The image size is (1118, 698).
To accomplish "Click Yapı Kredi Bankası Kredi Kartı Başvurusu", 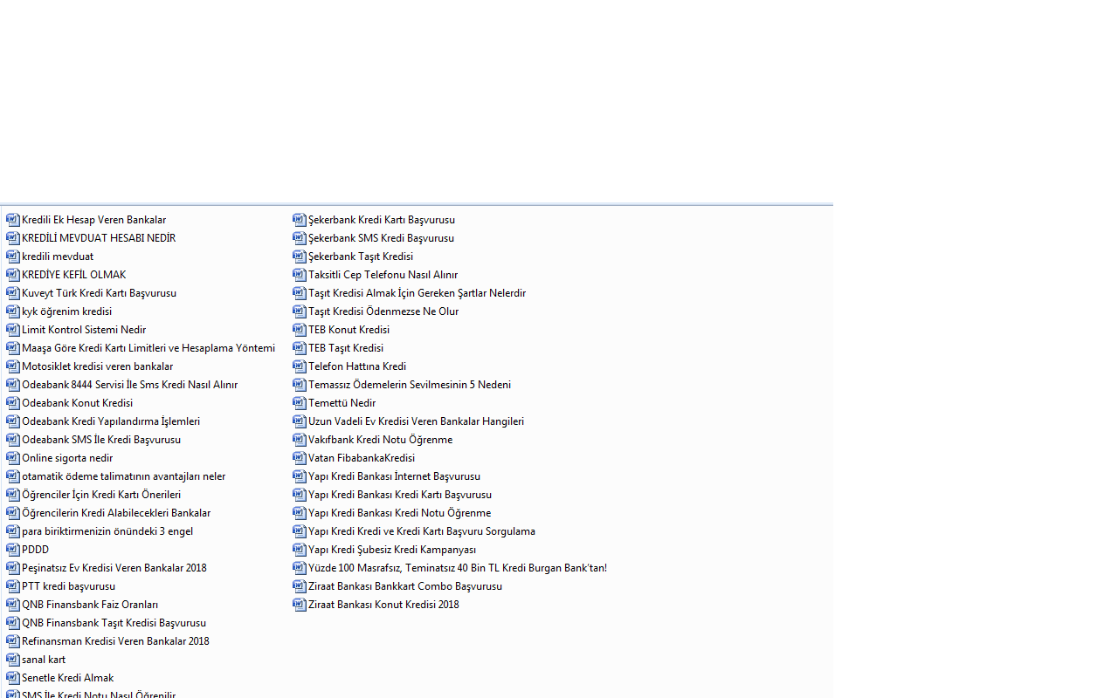I will (400, 495).
